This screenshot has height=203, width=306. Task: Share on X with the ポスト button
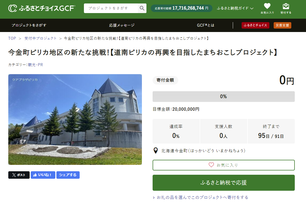point(19,175)
